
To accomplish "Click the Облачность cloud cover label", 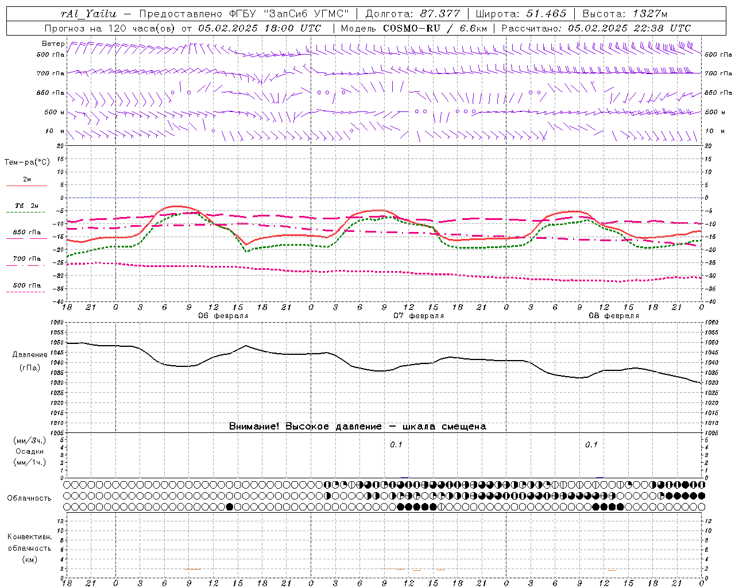I will point(29,498).
